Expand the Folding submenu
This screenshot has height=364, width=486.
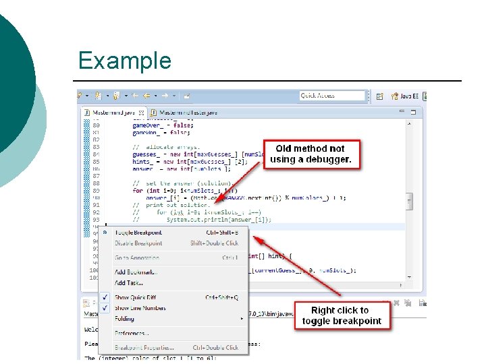coord(173,318)
